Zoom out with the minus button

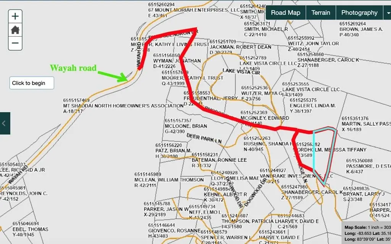click(x=15, y=43)
